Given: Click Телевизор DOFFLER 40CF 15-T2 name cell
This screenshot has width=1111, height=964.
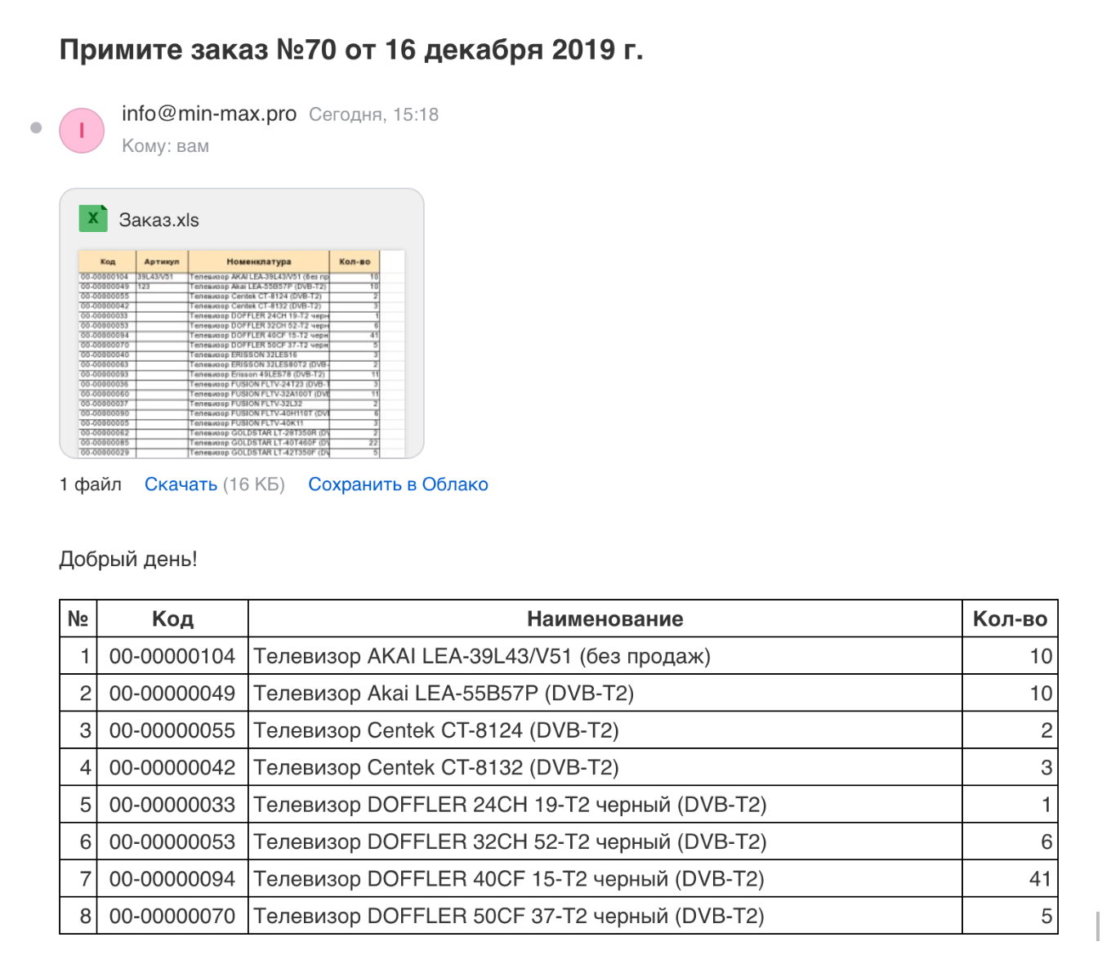Looking at the screenshot, I should point(605,879).
